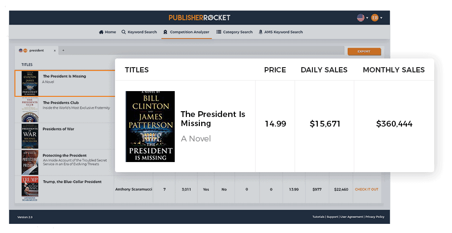
Task: Click the Trump book cover thumbnail
Action: (x=30, y=189)
